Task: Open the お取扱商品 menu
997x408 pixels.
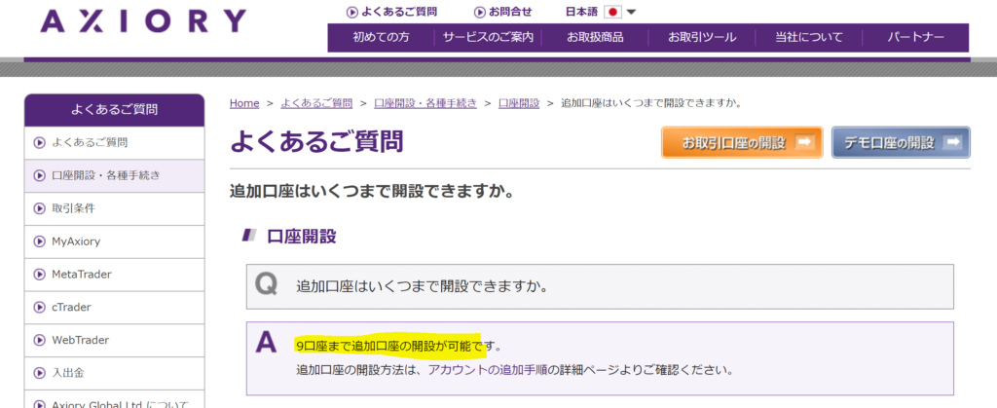Action: 595,38
